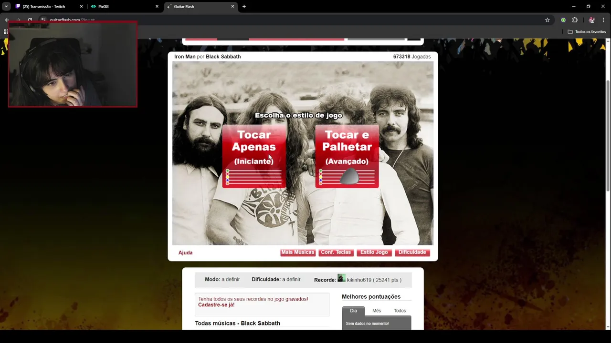611x343 pixels.
Task: Click the Sem dados no momento! message
Action: [x=367, y=324]
